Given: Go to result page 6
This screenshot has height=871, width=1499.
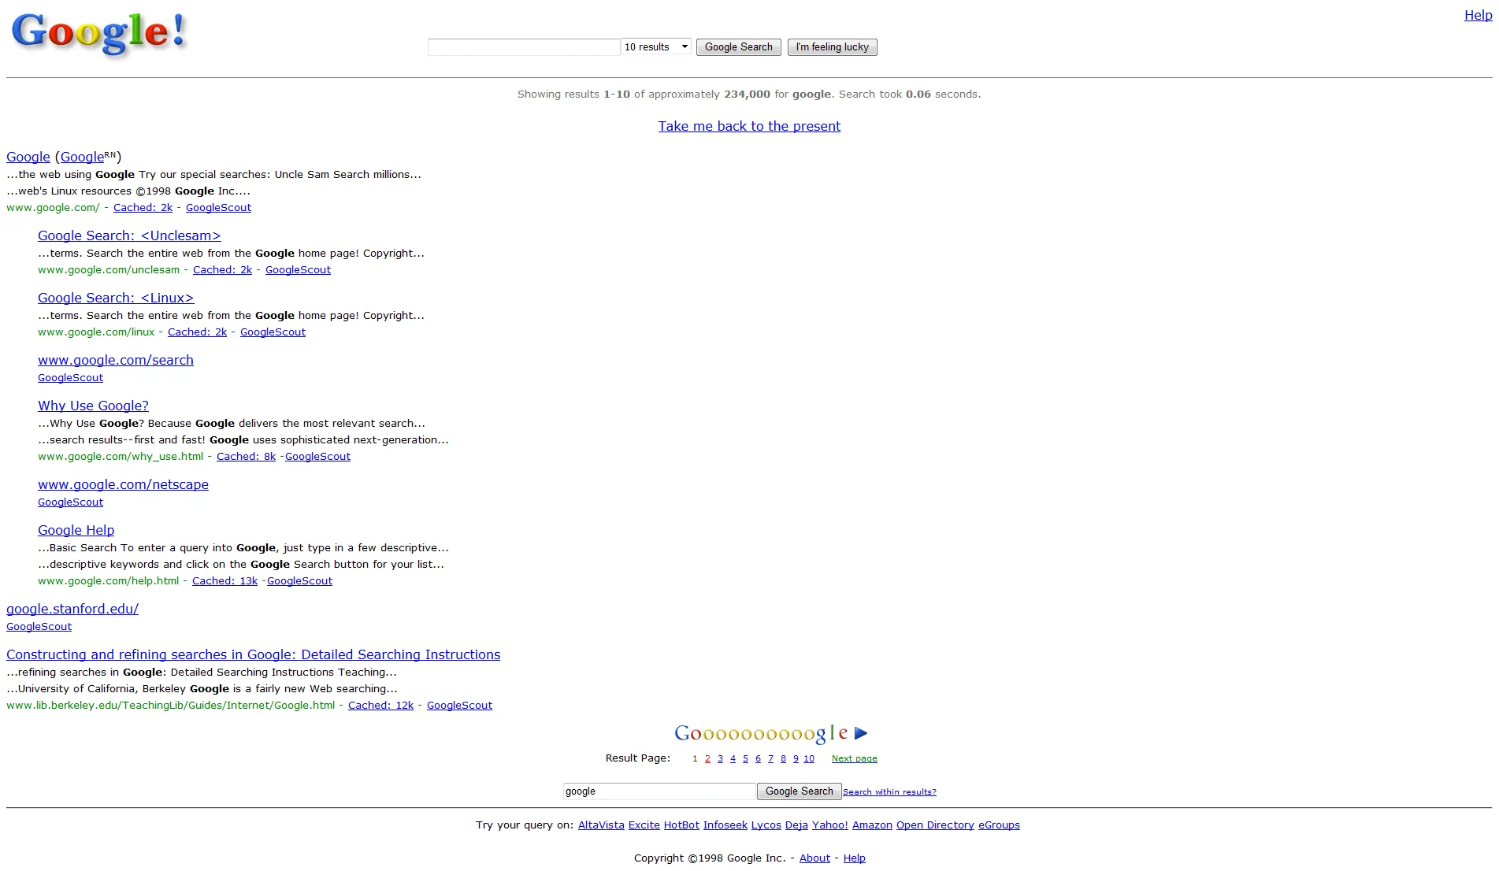Looking at the screenshot, I should [x=758, y=758].
